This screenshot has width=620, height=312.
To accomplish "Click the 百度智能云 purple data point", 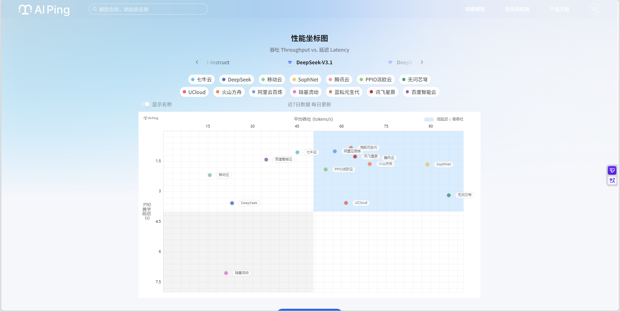I will pyautogui.click(x=266, y=160).
